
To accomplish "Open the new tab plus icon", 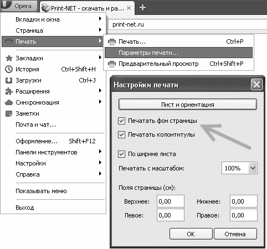I will click(142, 8).
